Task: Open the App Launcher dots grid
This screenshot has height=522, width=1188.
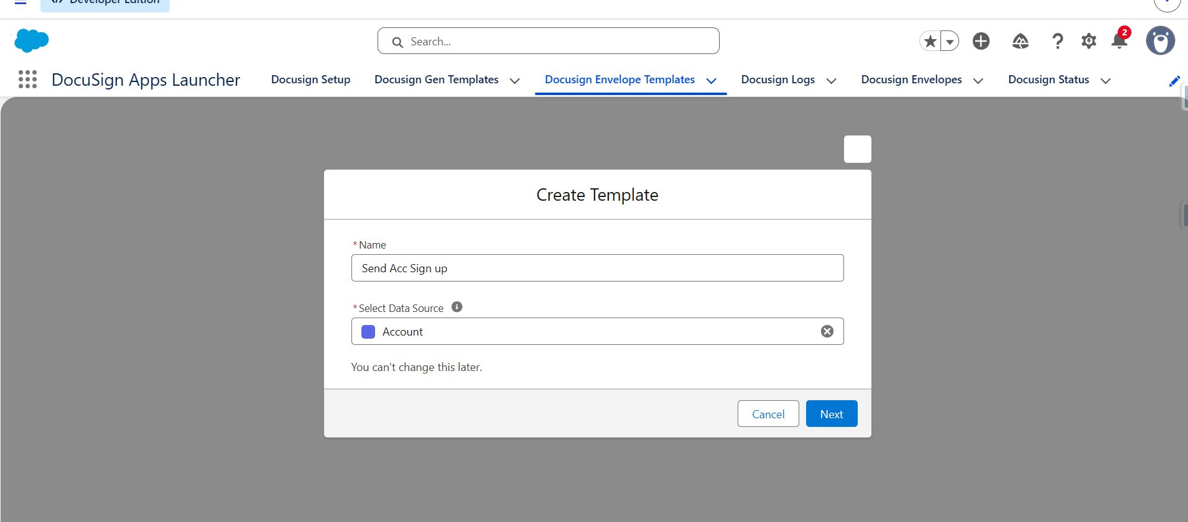Action: [27, 80]
